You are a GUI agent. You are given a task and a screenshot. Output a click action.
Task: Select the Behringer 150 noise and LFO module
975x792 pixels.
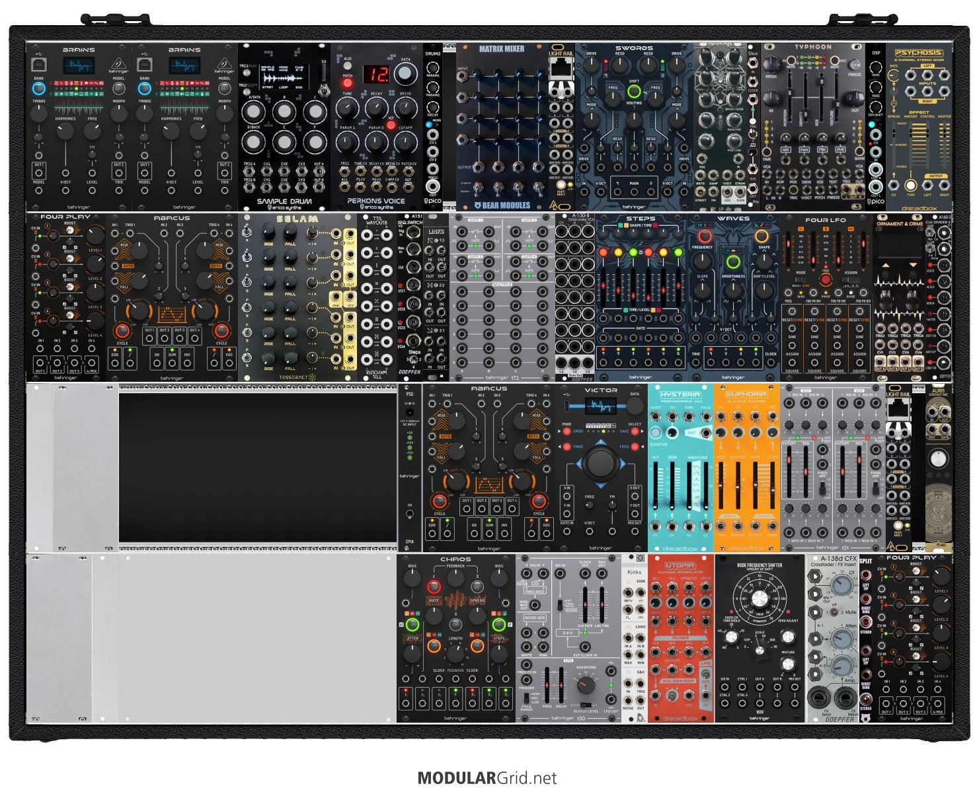[x=568, y=638]
